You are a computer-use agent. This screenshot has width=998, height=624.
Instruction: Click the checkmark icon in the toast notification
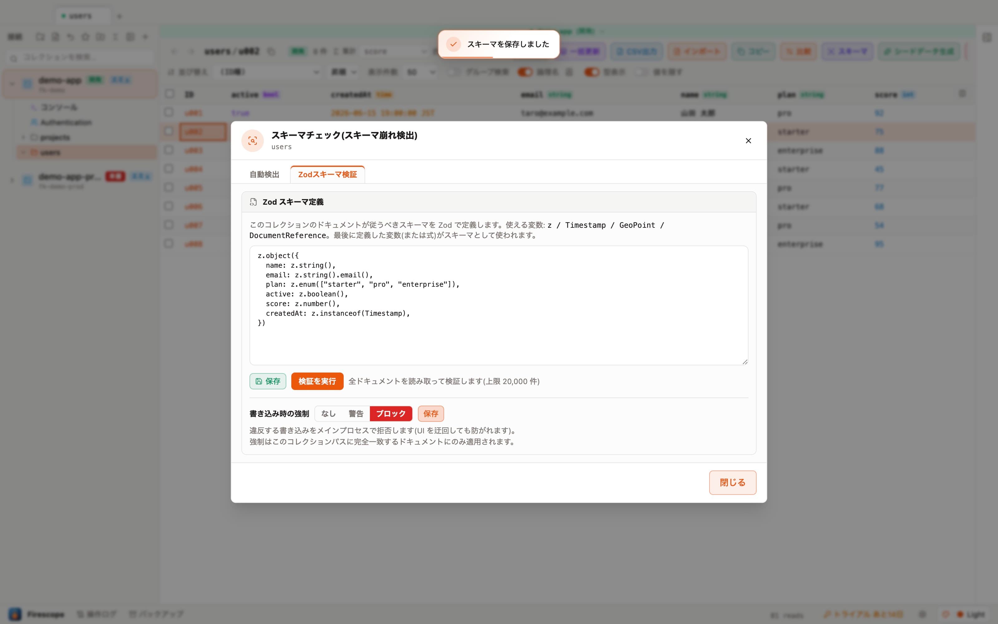click(453, 44)
